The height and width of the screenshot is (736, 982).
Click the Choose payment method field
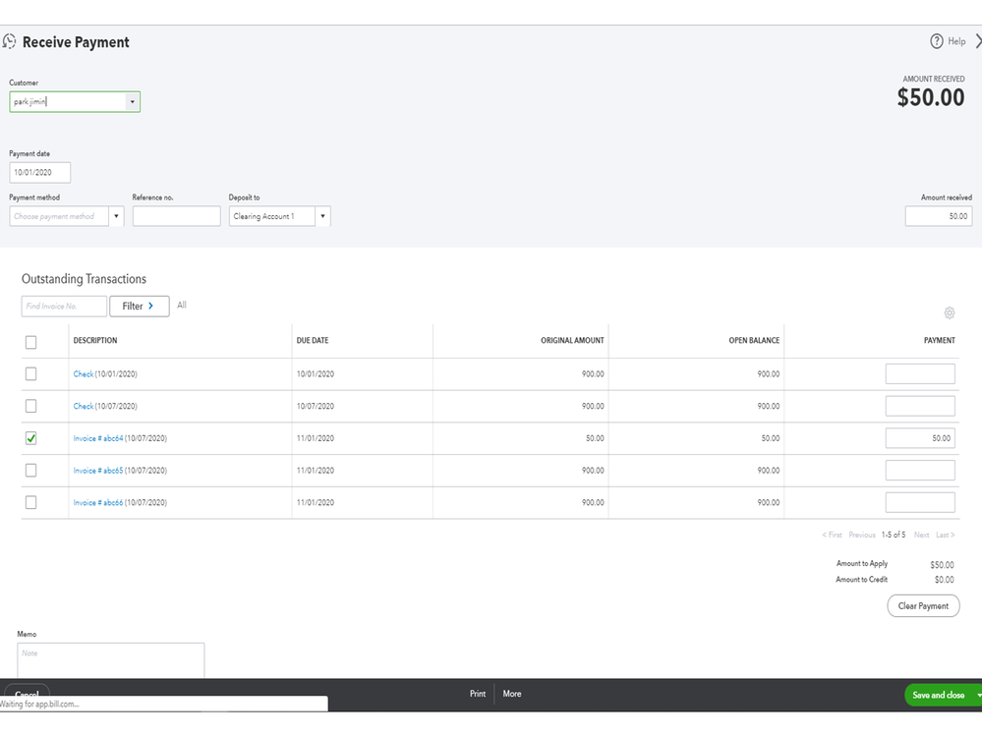point(59,216)
